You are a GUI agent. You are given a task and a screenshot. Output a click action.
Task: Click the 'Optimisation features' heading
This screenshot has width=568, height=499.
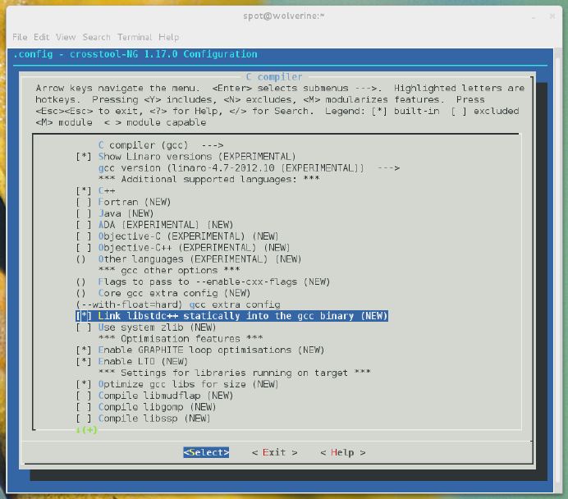(x=181, y=339)
